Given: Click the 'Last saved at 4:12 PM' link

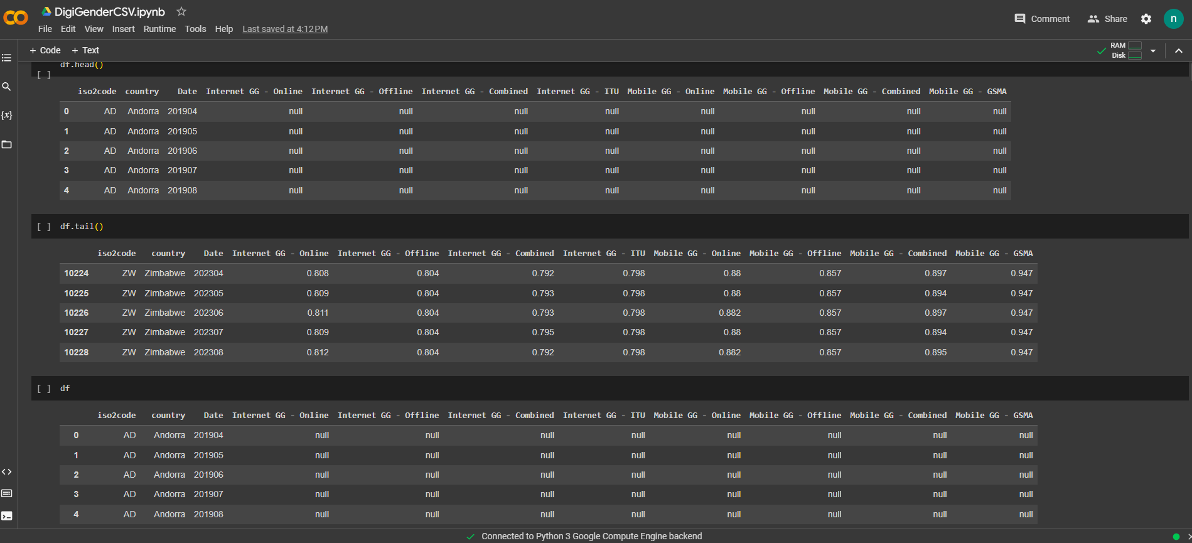Looking at the screenshot, I should 285,29.
